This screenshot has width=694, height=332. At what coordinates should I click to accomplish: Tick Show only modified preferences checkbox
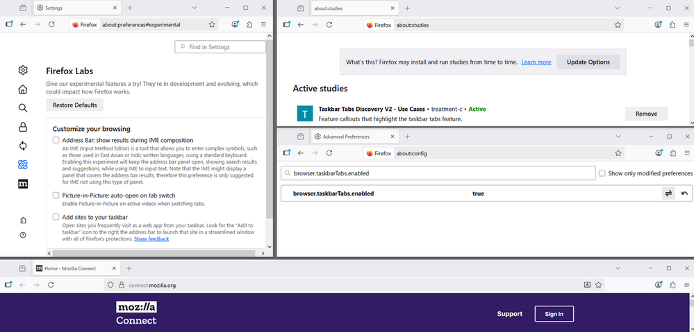pos(602,173)
